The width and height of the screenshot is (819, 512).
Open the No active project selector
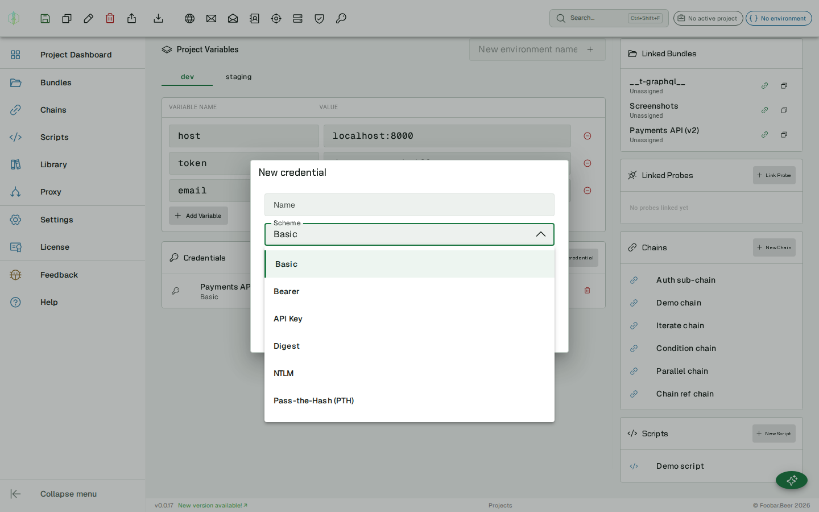click(708, 18)
